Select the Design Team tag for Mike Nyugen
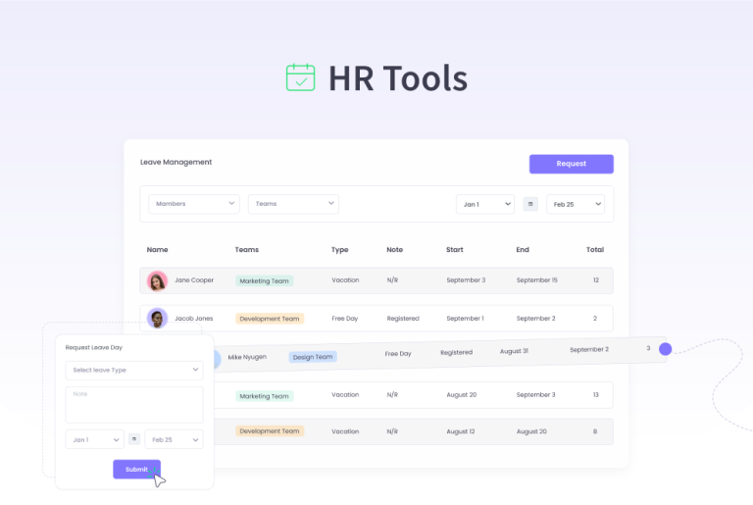 [x=313, y=357]
